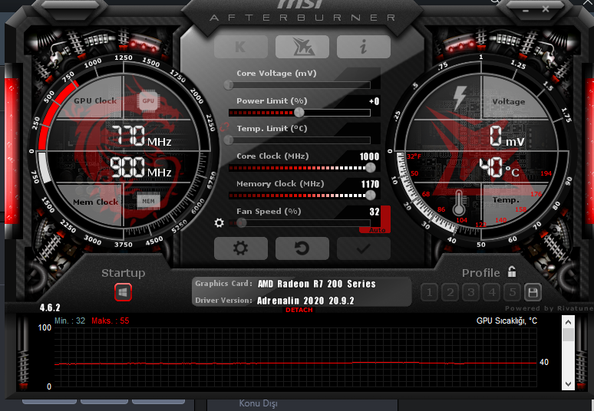Apply settings with the checkmark button
This screenshot has height=411, width=594.
coord(363,248)
